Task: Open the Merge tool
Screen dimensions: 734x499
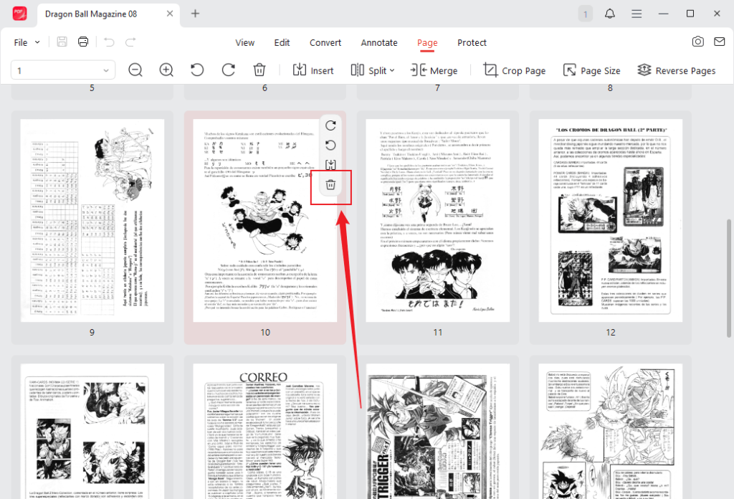Action: 434,70
